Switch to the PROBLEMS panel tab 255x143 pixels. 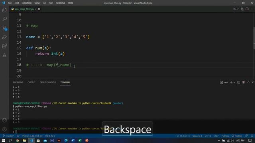18,82
